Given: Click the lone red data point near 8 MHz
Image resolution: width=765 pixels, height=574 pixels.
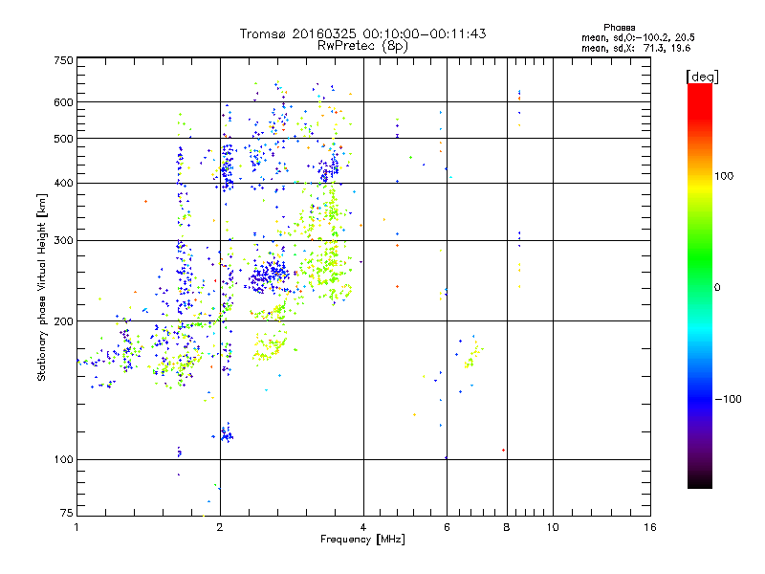Looking at the screenshot, I should (503, 450).
